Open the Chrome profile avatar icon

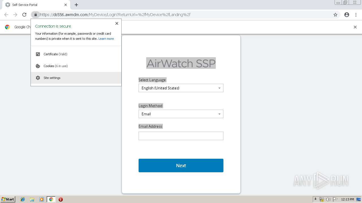click(x=347, y=15)
